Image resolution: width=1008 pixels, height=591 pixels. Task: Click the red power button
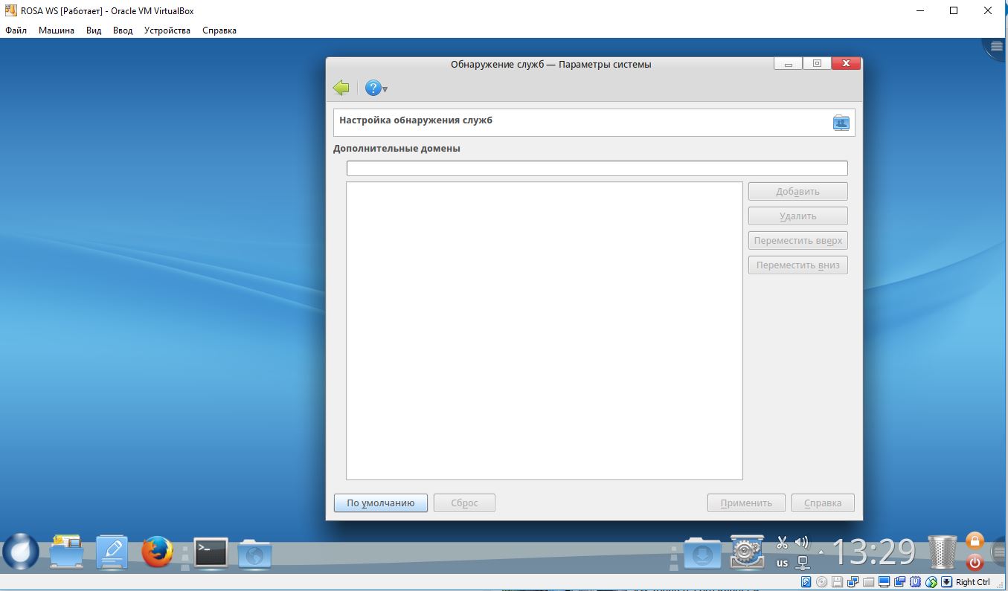pos(975,562)
